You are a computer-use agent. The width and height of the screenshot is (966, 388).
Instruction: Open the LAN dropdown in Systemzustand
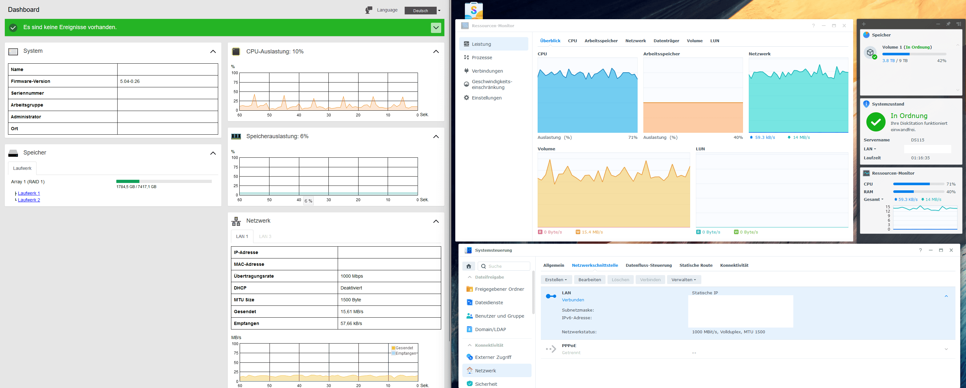pos(870,149)
